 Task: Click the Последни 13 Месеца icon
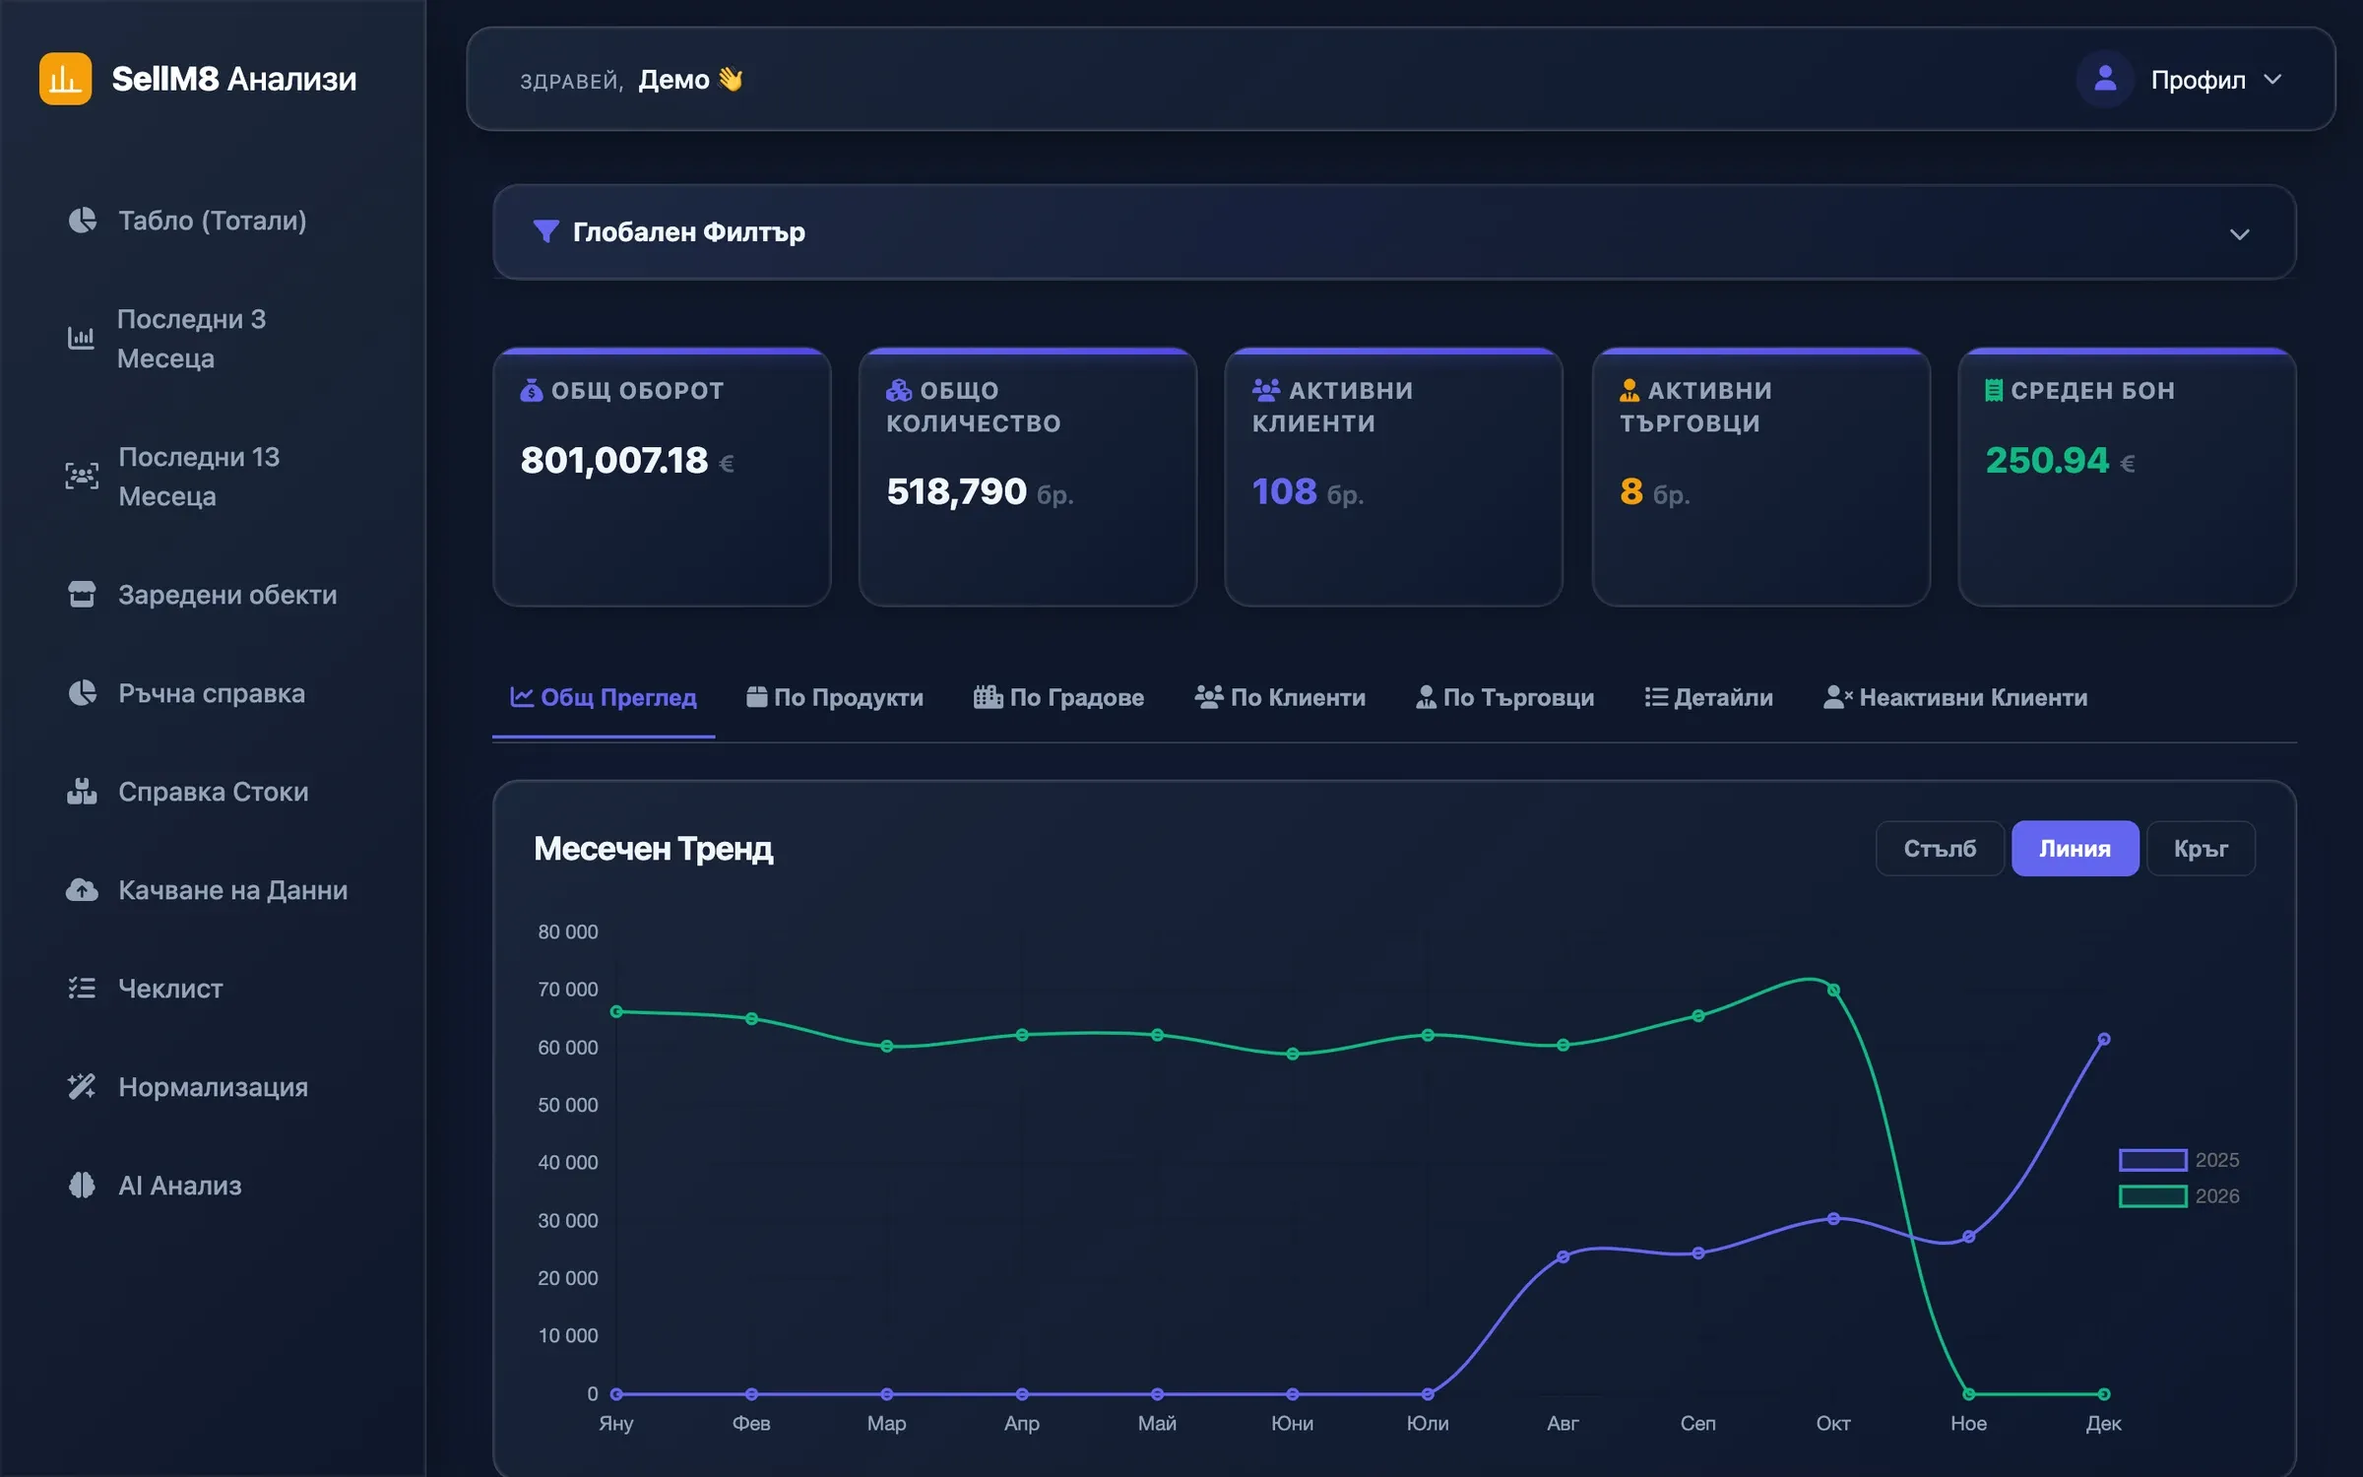point(82,476)
